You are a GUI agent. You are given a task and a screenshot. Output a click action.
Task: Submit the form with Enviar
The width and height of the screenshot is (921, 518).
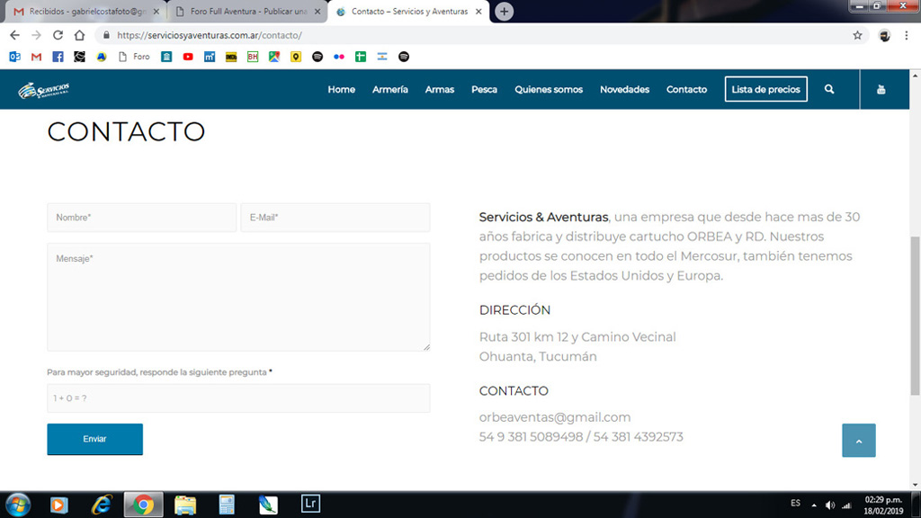[x=94, y=439]
